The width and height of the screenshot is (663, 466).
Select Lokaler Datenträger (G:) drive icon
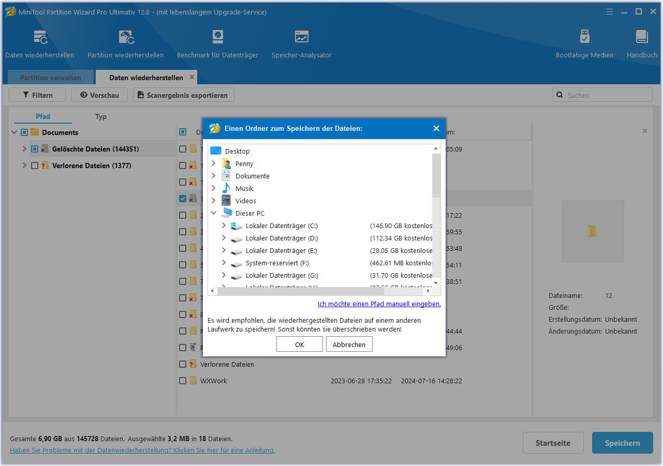click(237, 276)
